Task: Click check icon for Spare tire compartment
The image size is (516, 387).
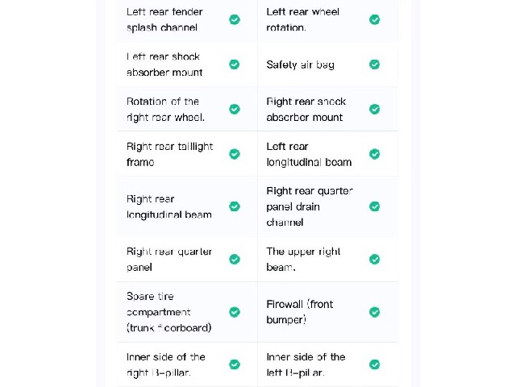Action: tap(235, 312)
